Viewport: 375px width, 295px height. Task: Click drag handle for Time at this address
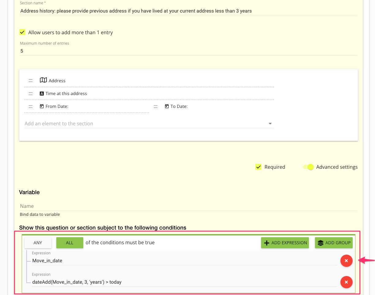(31, 94)
